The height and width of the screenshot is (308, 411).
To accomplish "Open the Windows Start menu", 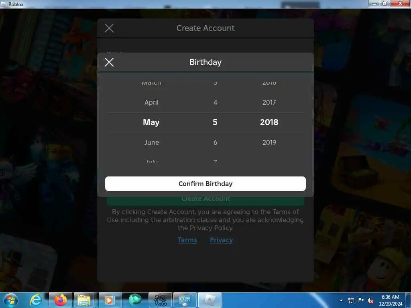I will click(x=10, y=300).
